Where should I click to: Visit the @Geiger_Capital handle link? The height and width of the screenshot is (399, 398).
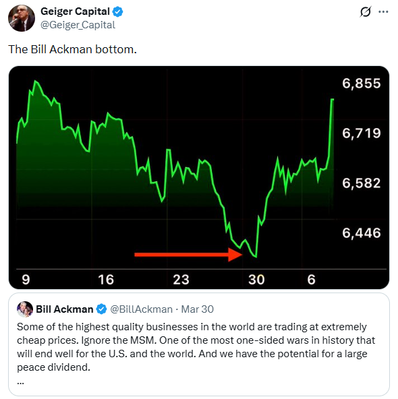(78, 25)
